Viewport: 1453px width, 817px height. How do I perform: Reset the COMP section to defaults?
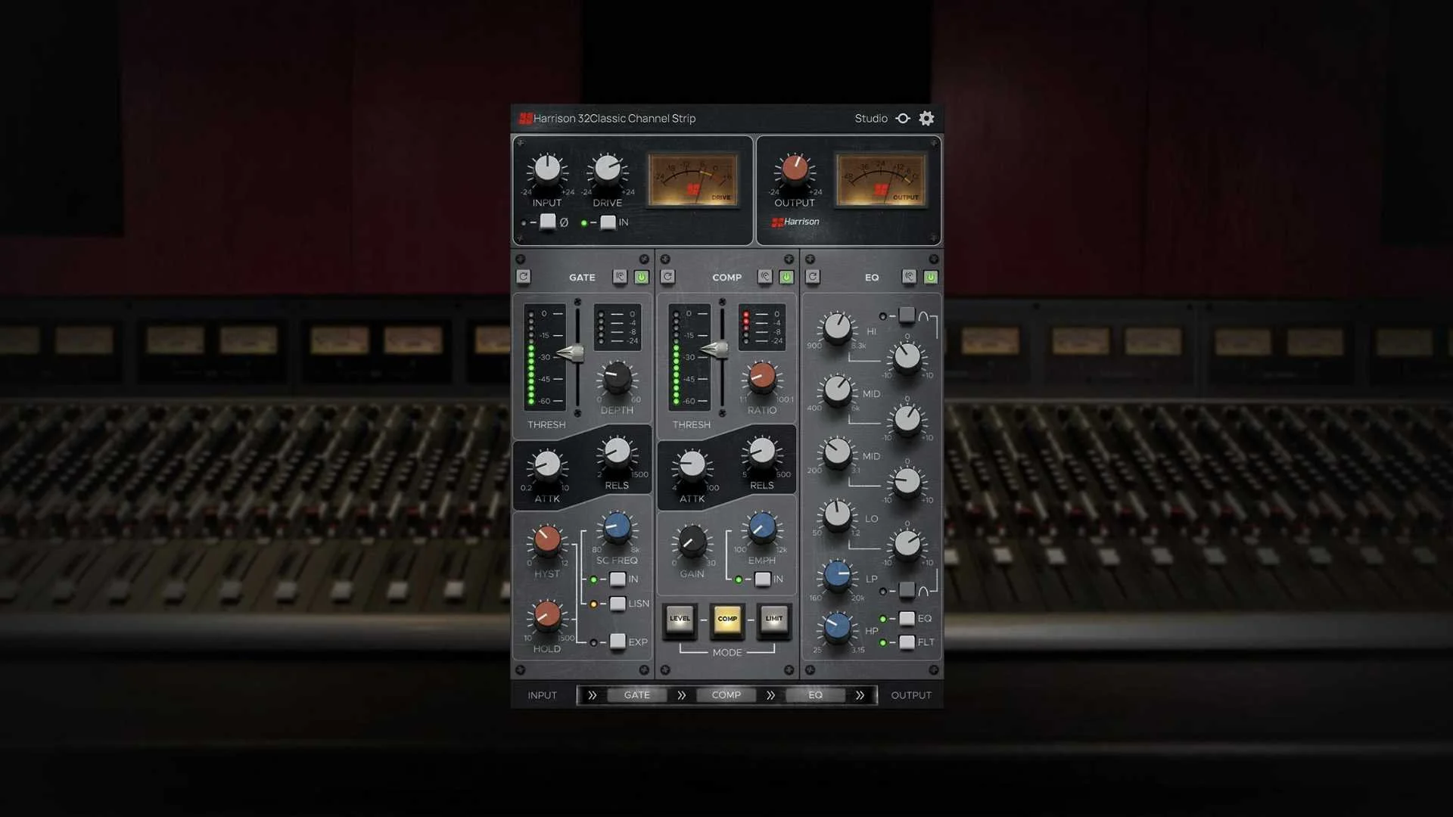(x=667, y=277)
